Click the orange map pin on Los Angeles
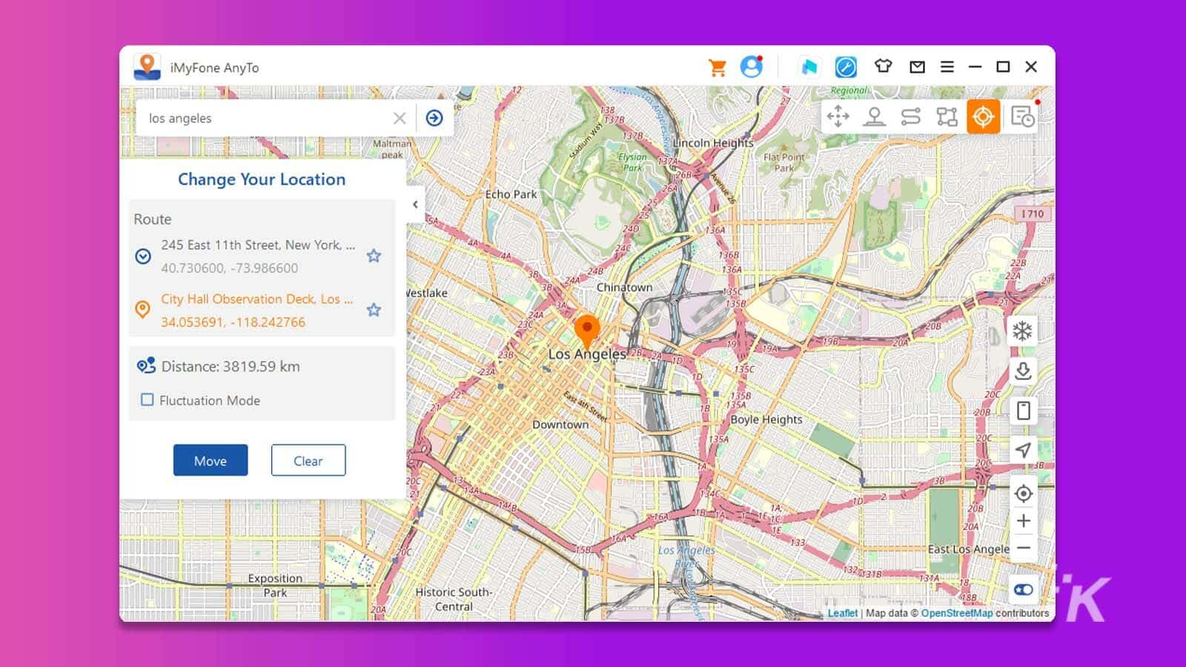Image resolution: width=1186 pixels, height=667 pixels. (x=587, y=331)
